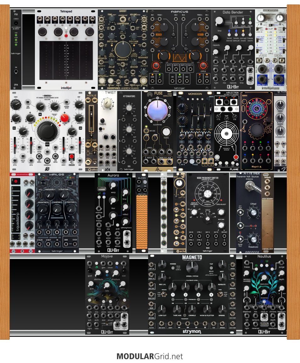Click the Threshold knob on A-178
The width and height of the screenshot is (300, 363).
pos(253,239)
